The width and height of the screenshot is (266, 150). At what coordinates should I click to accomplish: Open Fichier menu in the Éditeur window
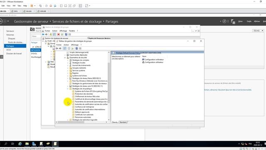click(59, 45)
